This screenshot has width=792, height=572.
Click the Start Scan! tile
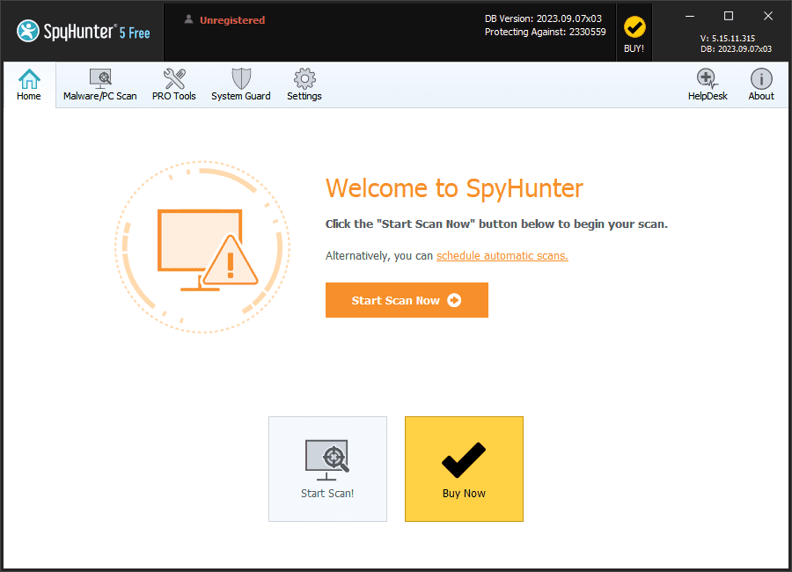point(328,469)
